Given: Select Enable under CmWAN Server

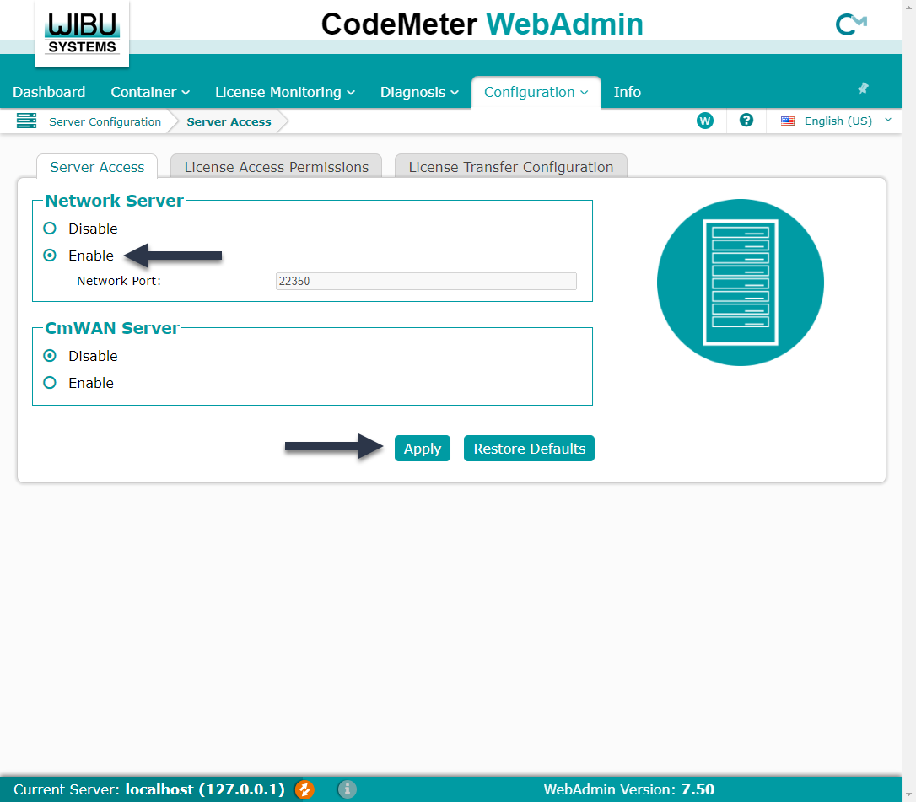Looking at the screenshot, I should coord(50,383).
